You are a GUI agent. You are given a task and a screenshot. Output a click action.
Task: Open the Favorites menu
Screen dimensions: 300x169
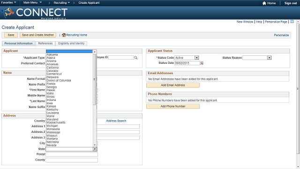pyautogui.click(x=8, y=3)
